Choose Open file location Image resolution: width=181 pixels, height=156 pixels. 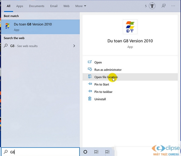(x=130, y=77)
